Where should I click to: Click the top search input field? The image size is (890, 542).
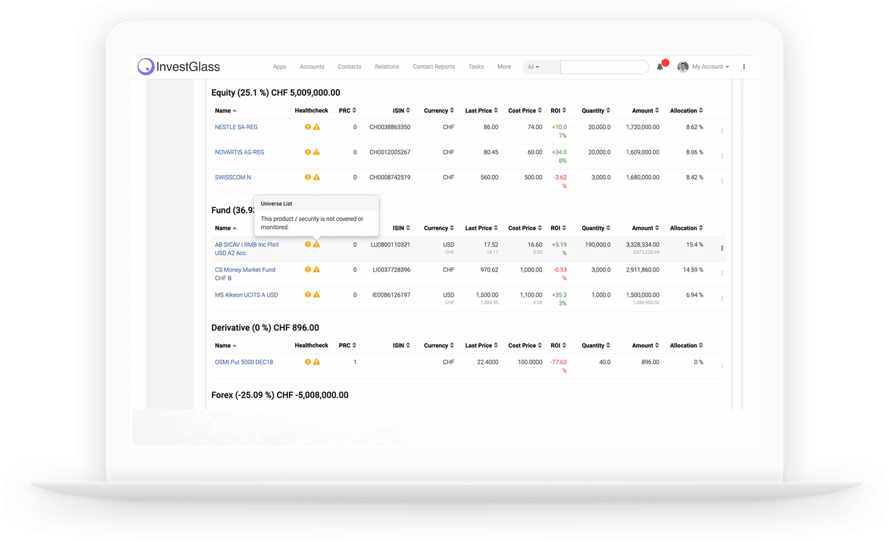point(605,67)
